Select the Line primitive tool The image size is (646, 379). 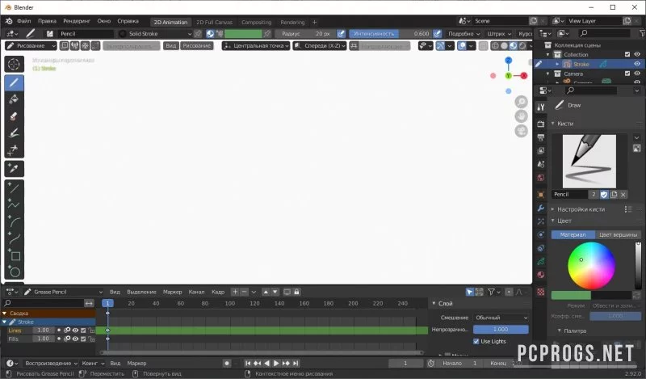tap(14, 188)
